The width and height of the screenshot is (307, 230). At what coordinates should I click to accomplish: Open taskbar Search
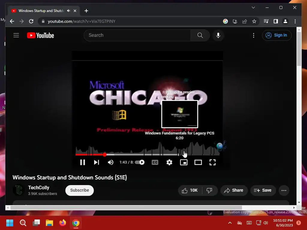[23, 223]
